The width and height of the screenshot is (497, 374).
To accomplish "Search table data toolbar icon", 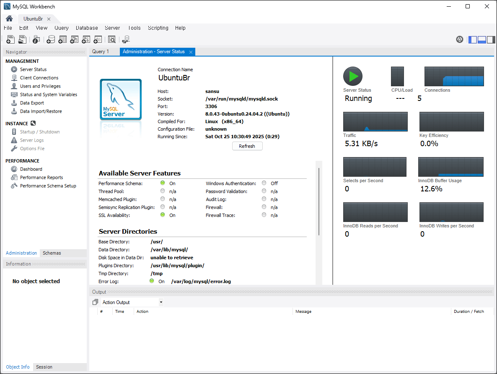I will (x=111, y=39).
